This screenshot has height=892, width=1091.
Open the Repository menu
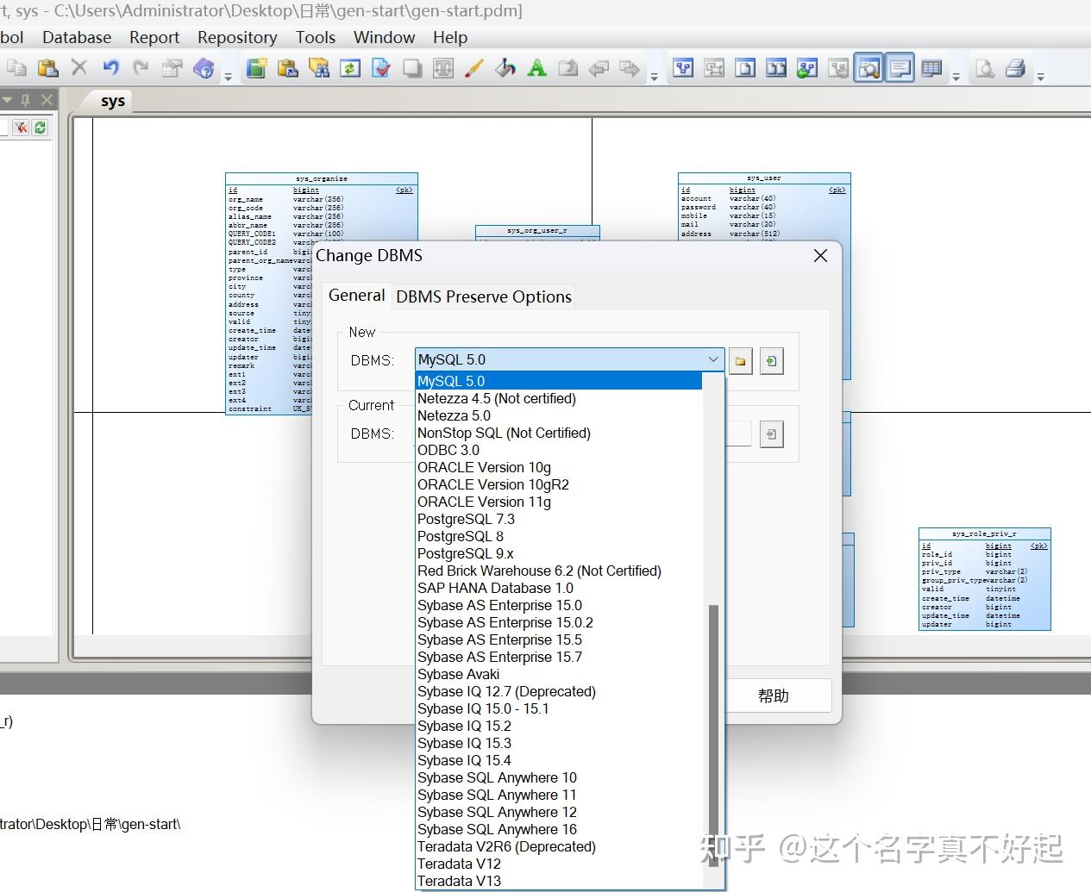point(237,37)
